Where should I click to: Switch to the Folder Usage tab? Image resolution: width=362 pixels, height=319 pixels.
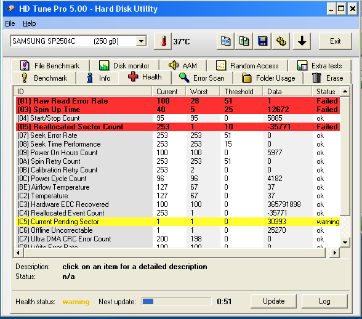268,78
